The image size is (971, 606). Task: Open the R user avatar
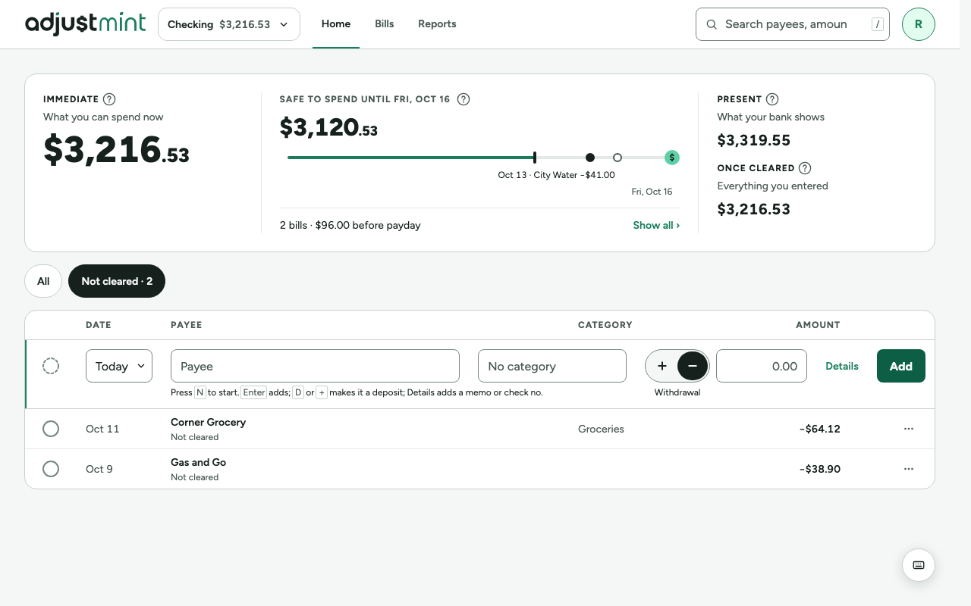click(919, 24)
